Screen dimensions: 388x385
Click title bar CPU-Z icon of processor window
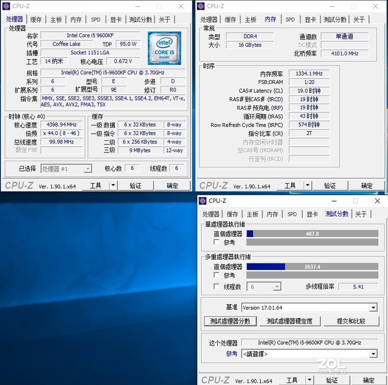pos(6,6)
